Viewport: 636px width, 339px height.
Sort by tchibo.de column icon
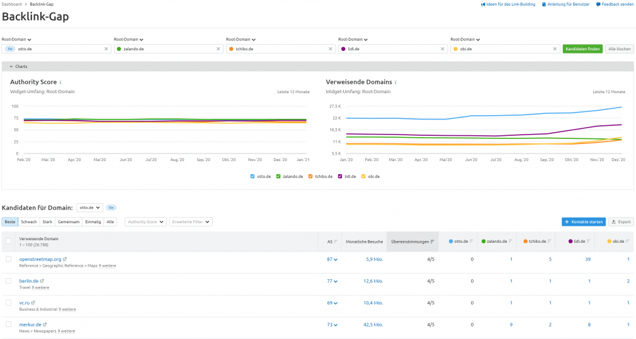coord(549,242)
